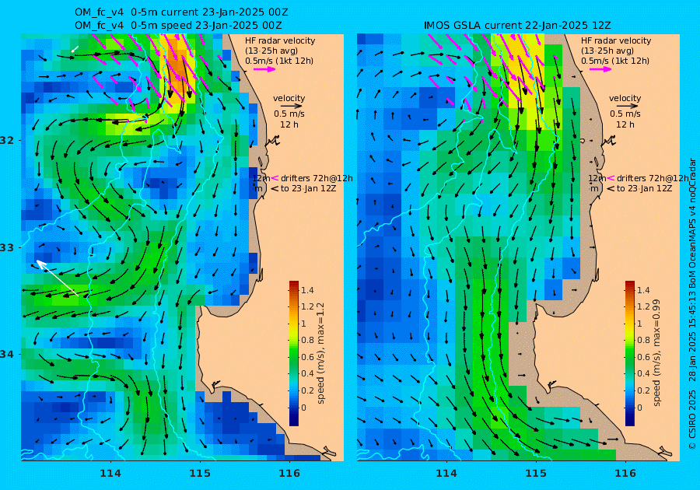Click the magenta drifter marker in the right legend
Image resolution: width=700 pixels, height=490 pixels.
click(611, 178)
